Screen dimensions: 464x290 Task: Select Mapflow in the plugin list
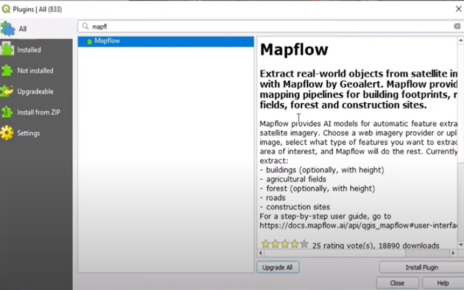pos(166,41)
